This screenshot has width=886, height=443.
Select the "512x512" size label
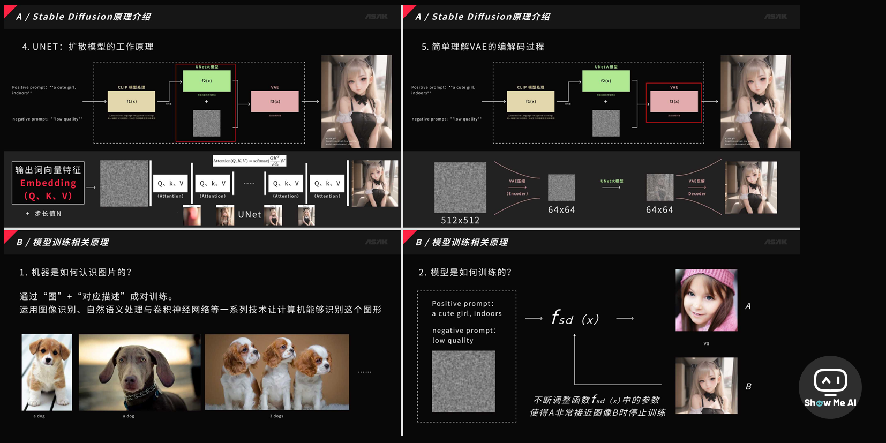pyautogui.click(x=460, y=220)
